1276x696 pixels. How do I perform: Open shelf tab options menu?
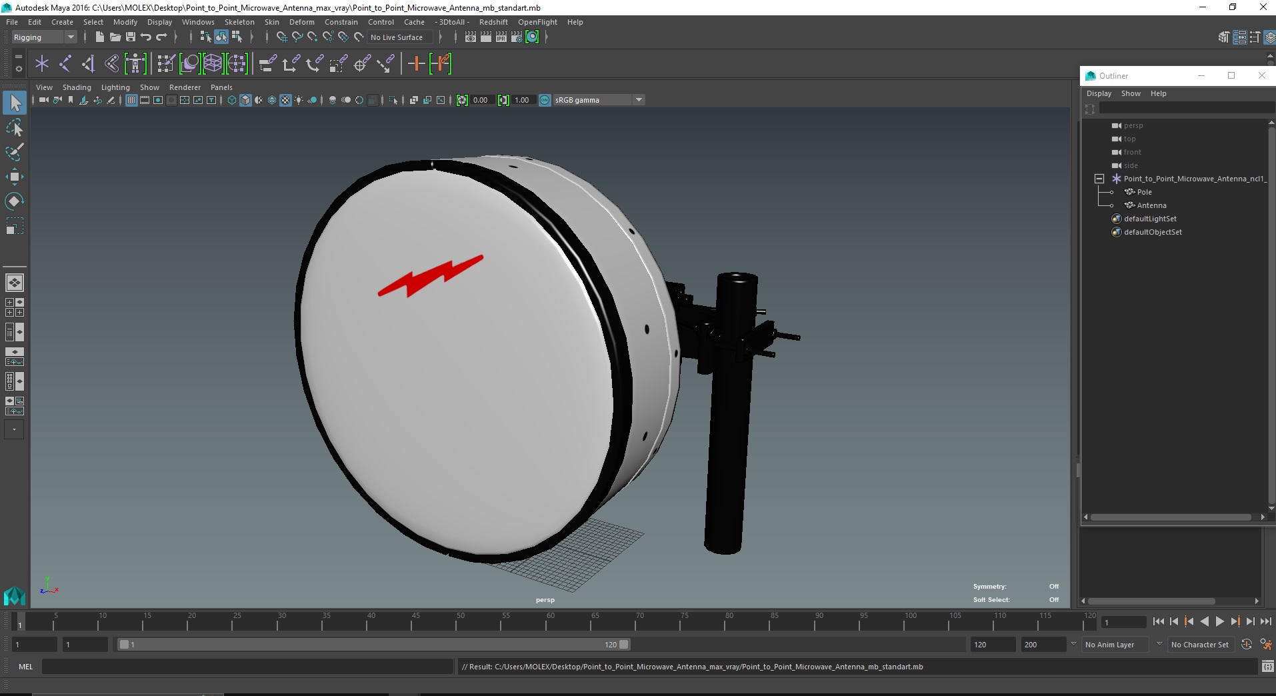(18, 57)
